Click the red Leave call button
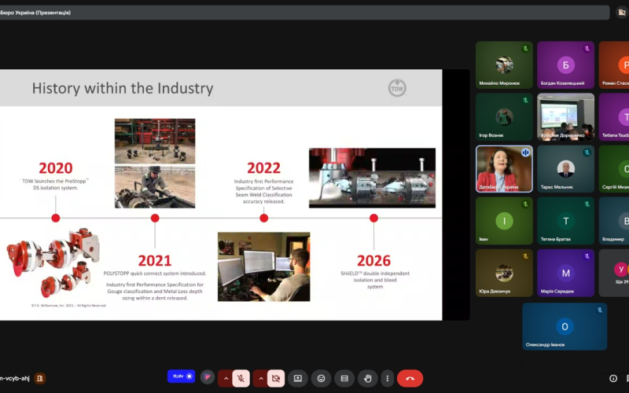This screenshot has width=629, height=393. (410, 378)
